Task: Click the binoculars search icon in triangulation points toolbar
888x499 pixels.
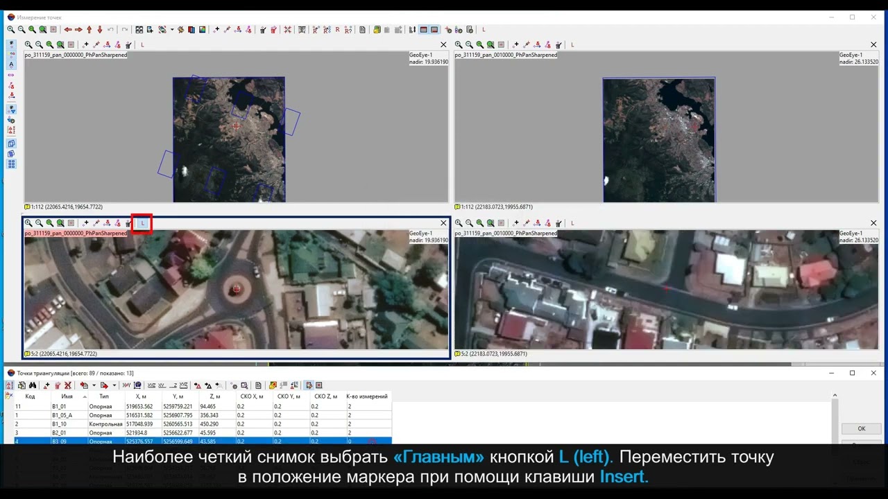Action: click(32, 385)
